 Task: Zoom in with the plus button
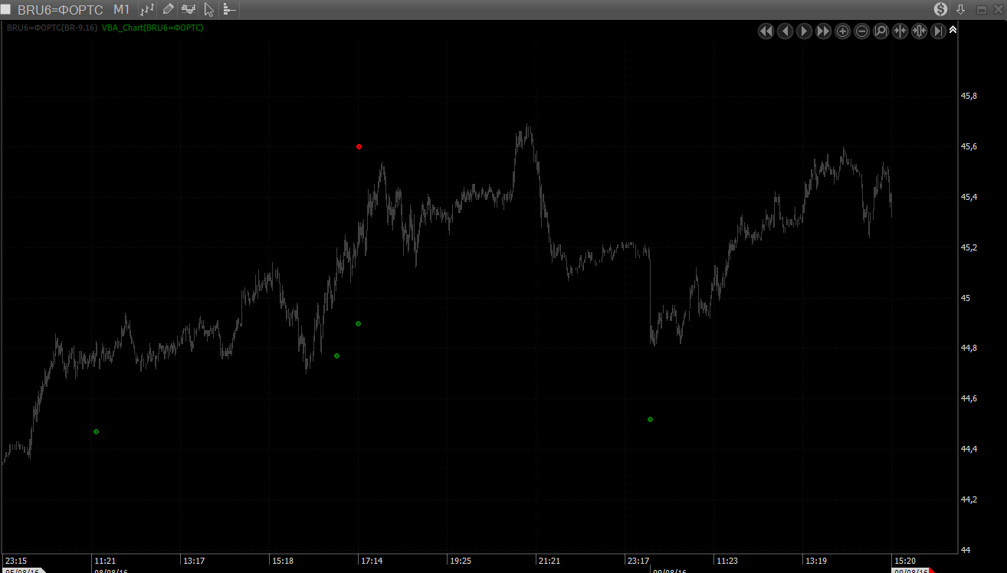[842, 31]
